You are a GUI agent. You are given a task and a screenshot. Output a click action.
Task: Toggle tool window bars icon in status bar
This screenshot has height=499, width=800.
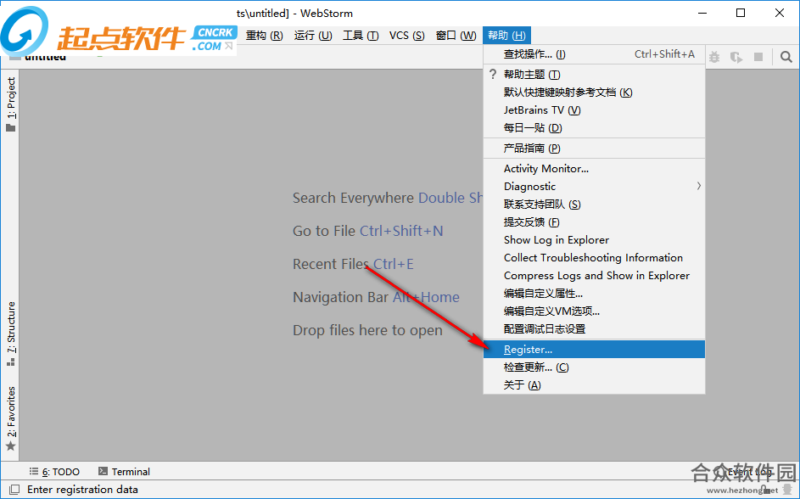point(14,490)
